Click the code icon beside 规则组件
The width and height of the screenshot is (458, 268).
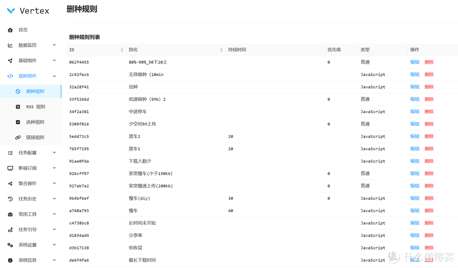9,76
